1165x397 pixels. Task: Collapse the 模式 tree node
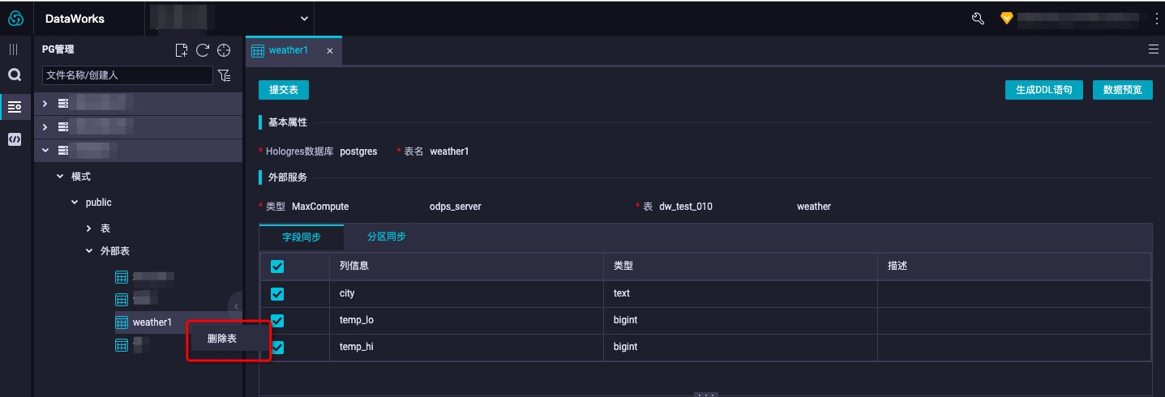click(x=60, y=176)
